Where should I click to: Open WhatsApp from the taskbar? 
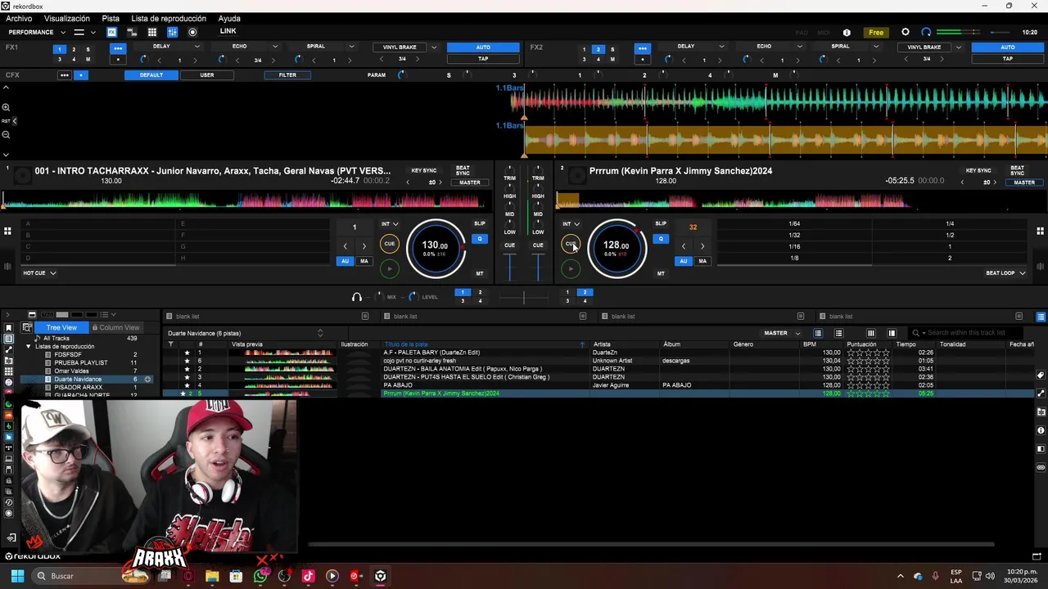260,576
